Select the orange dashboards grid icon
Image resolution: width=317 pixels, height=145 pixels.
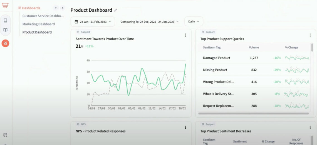6,43
